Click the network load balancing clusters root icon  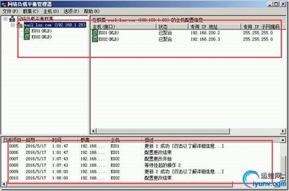tap(12, 19)
